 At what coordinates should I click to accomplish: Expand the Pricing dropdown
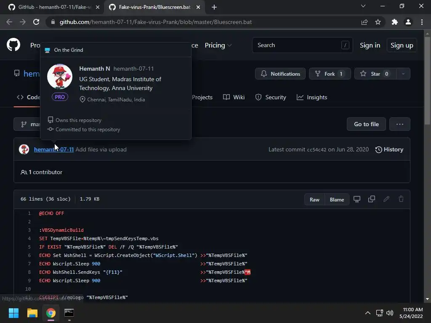coord(218,45)
